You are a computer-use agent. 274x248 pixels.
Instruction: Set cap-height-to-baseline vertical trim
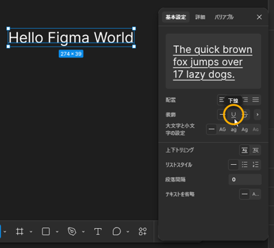coord(256,150)
